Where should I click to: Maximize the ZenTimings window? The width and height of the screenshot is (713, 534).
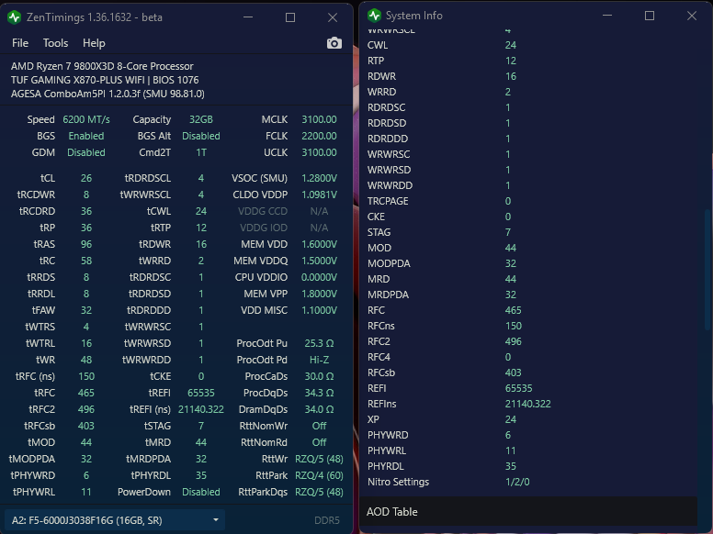click(x=290, y=17)
